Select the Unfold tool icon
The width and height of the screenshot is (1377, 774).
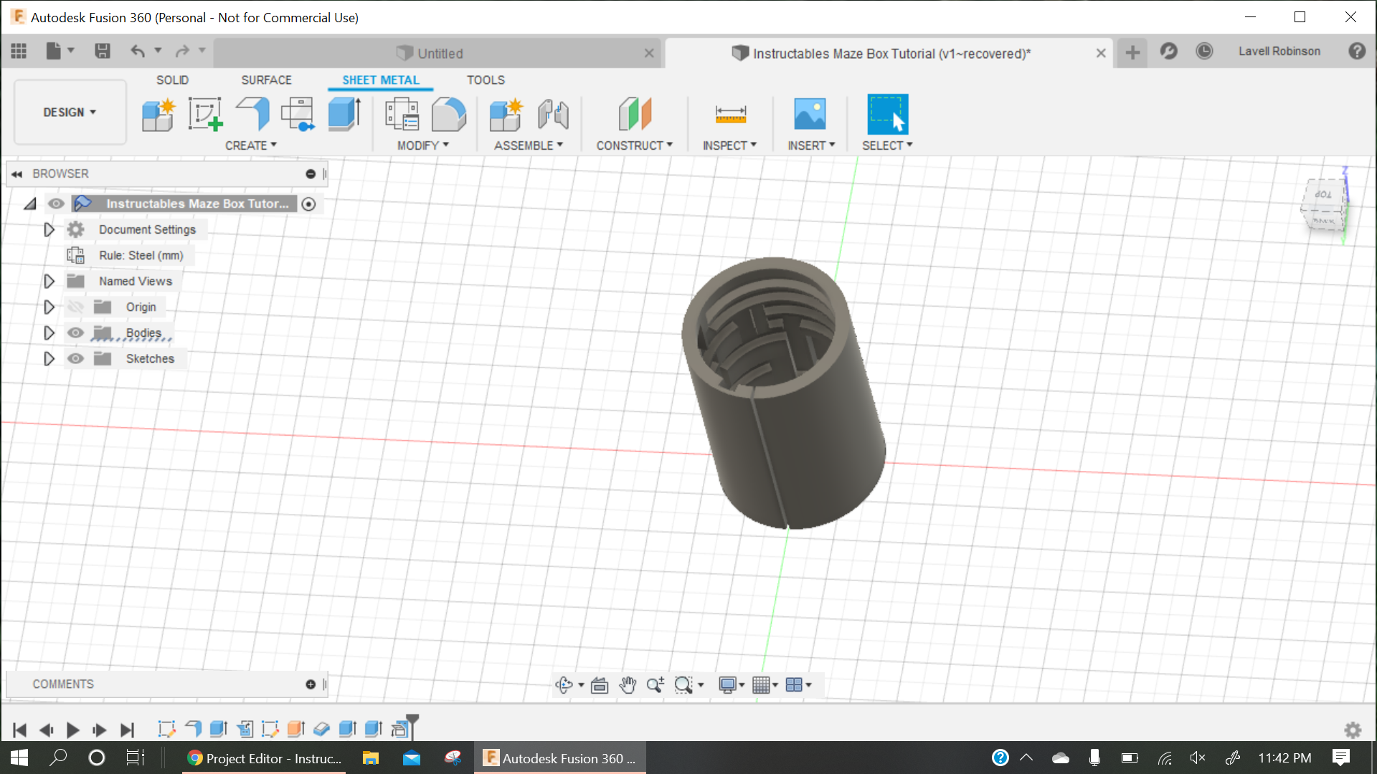coord(298,115)
